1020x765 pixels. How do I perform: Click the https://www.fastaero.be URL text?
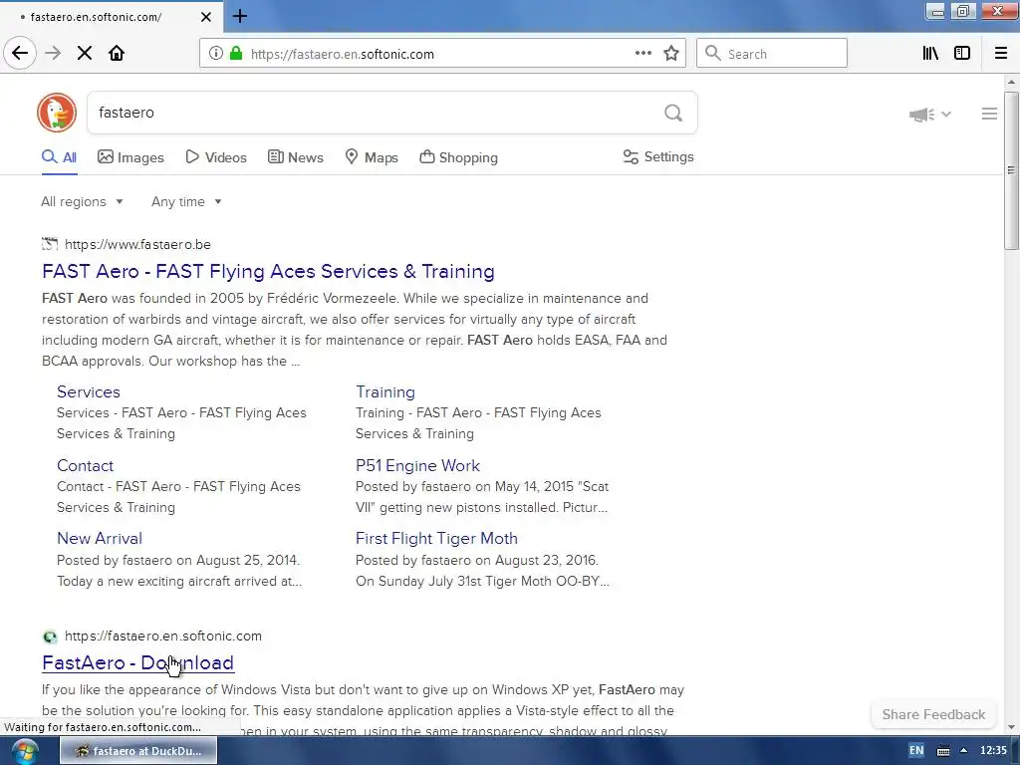[x=137, y=245]
